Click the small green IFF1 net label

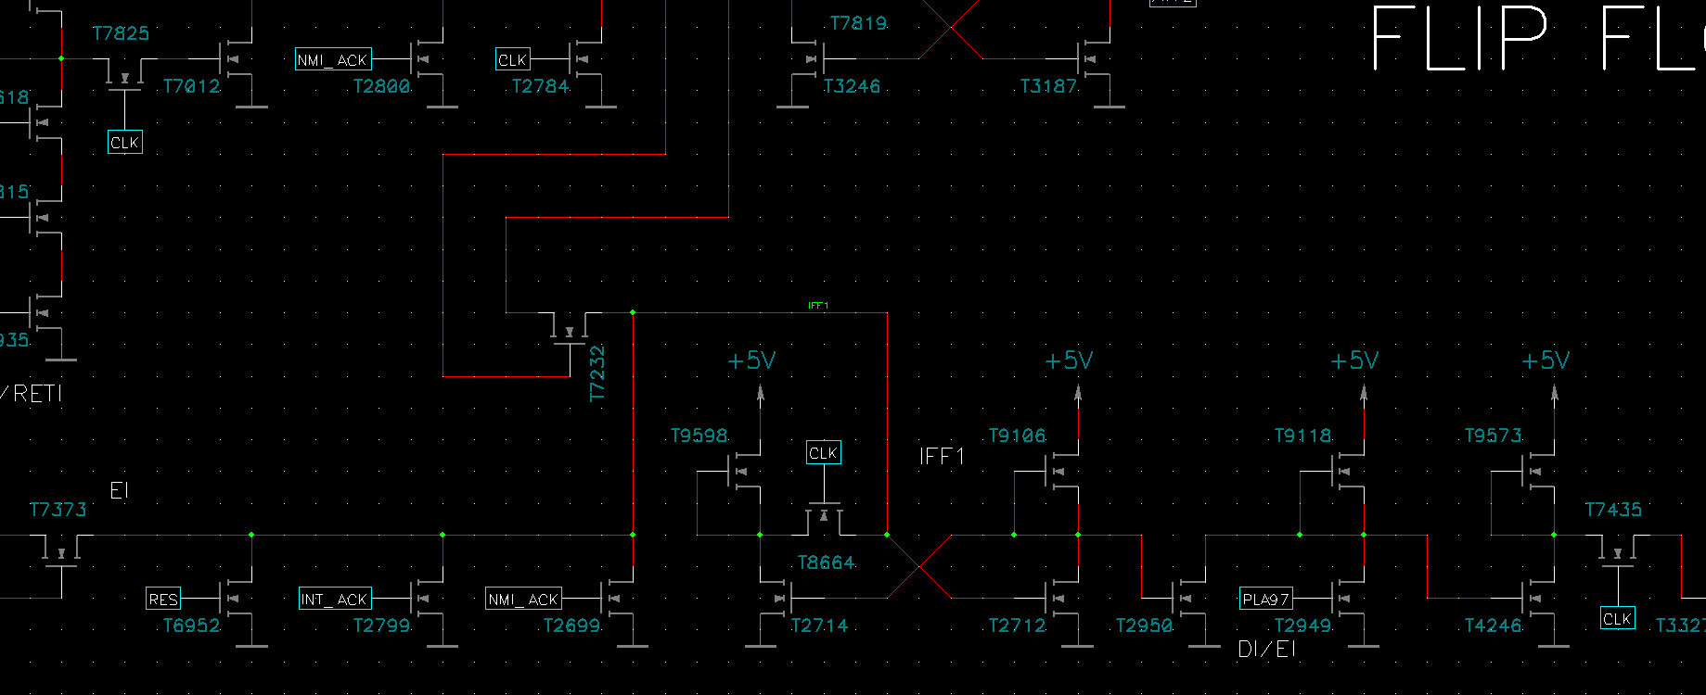(817, 305)
